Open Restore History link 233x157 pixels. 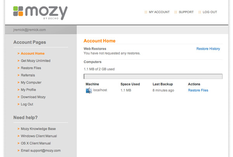pyautogui.click(x=208, y=49)
